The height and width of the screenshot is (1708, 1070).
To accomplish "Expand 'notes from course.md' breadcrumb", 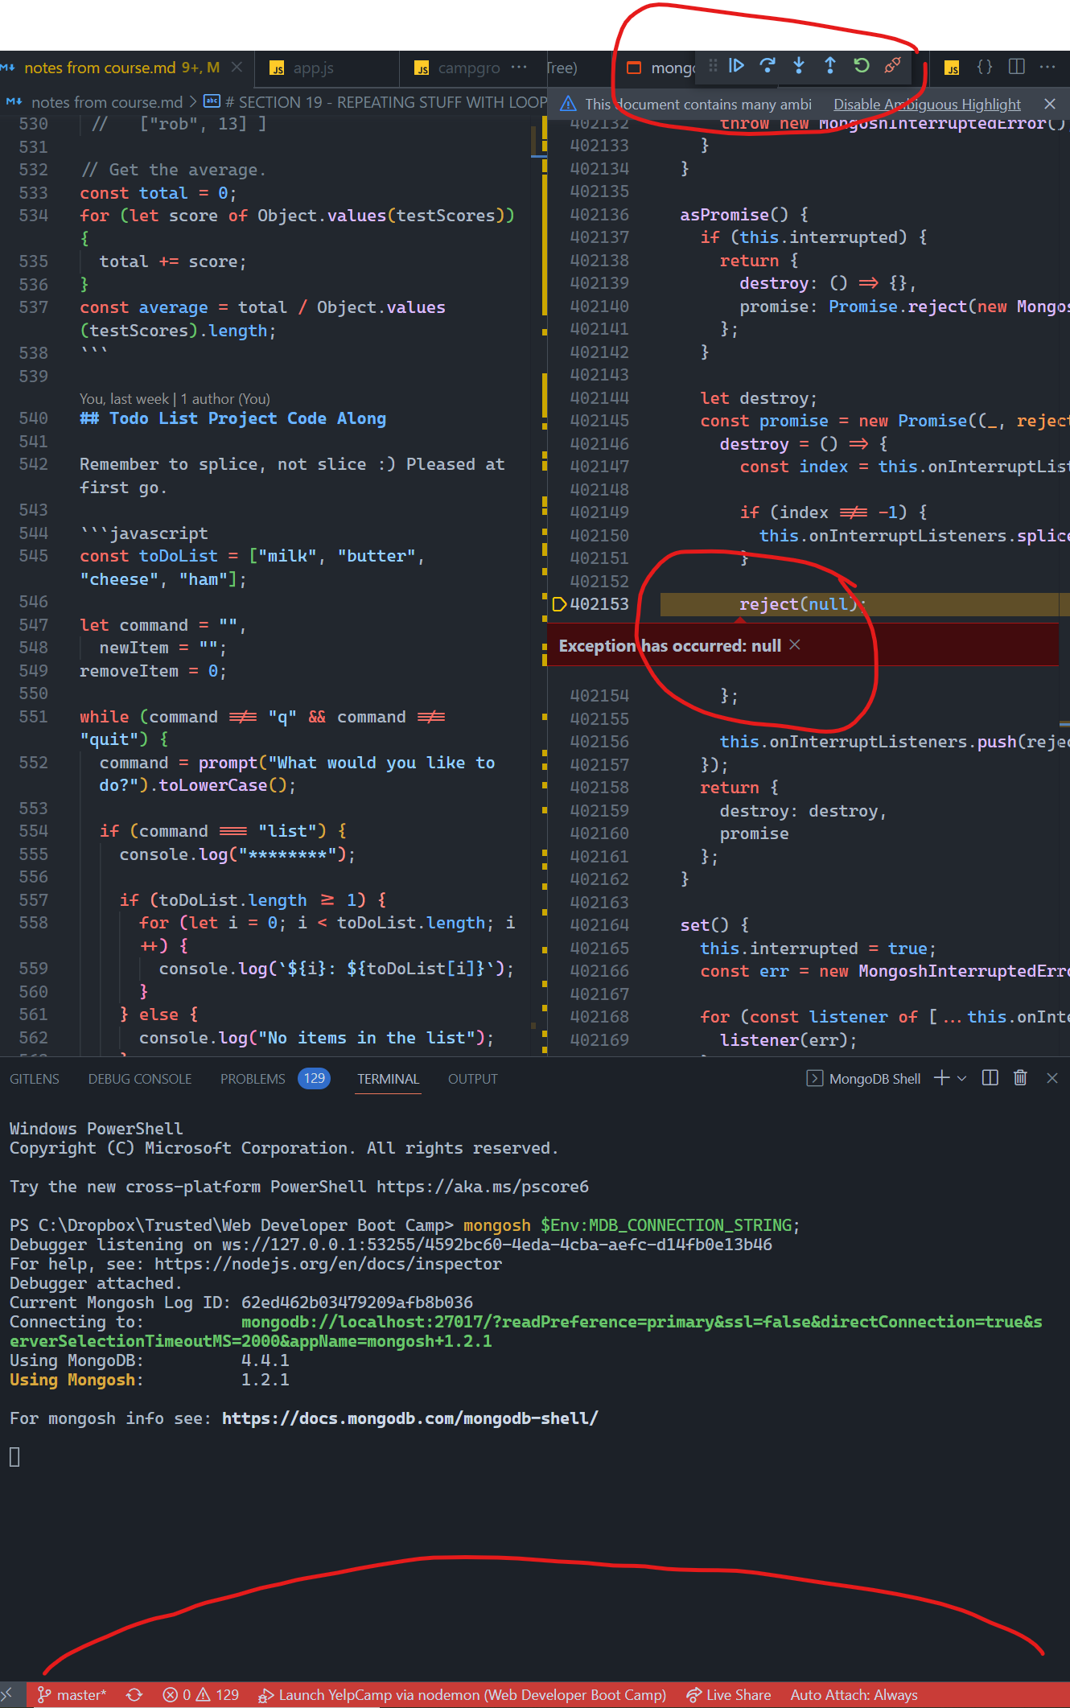I will [x=106, y=102].
